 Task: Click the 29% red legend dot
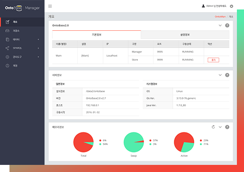coord(201,140)
